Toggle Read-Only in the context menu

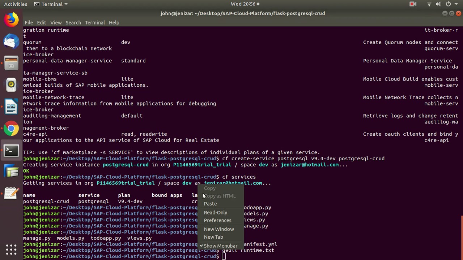(221, 212)
